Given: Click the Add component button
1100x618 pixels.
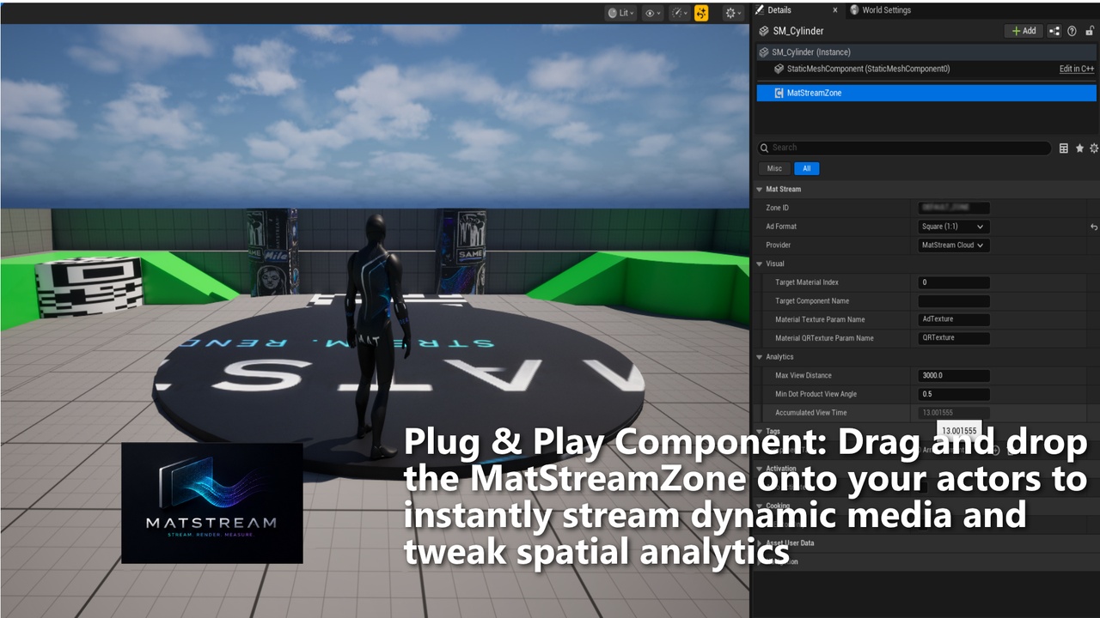Looking at the screenshot, I should click(x=1024, y=31).
